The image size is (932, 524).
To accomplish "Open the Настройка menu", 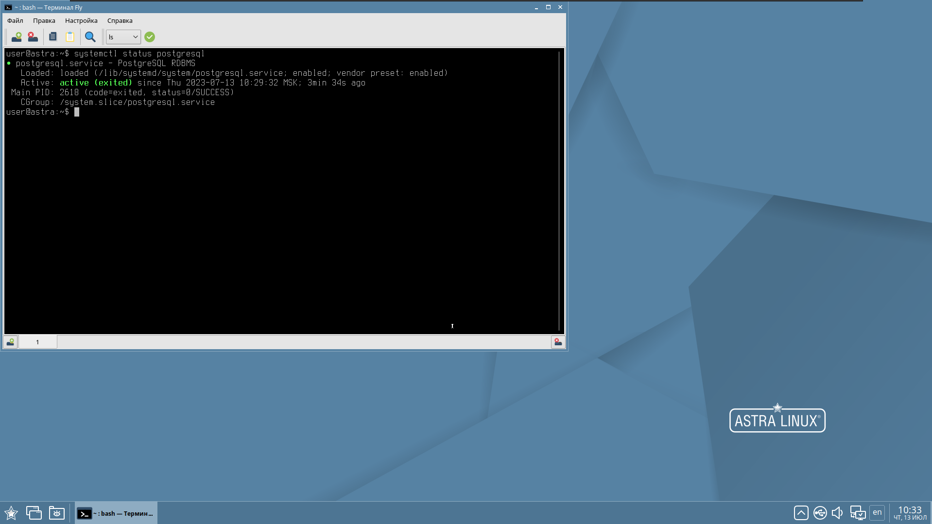I will click(81, 20).
